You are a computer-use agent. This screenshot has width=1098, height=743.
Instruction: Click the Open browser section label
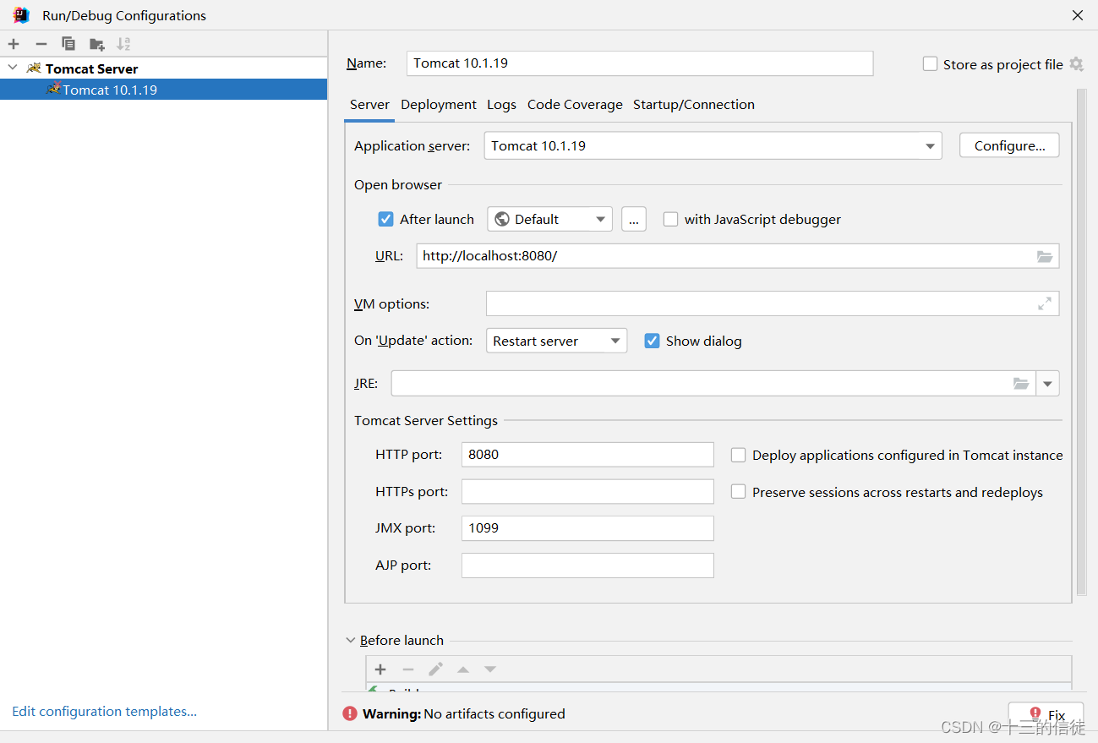point(398,185)
